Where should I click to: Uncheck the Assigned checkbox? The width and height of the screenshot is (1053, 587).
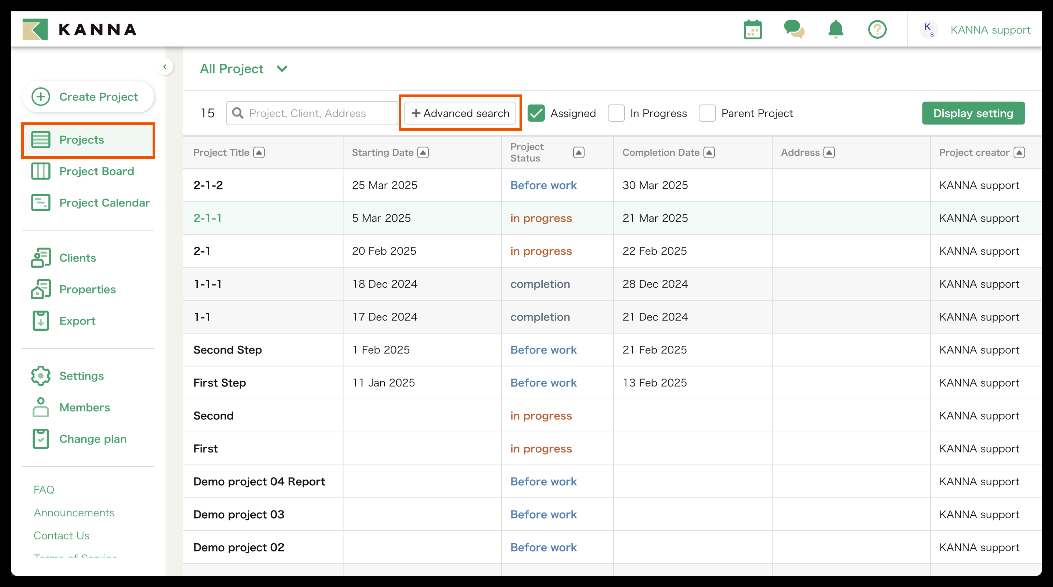pyautogui.click(x=536, y=113)
